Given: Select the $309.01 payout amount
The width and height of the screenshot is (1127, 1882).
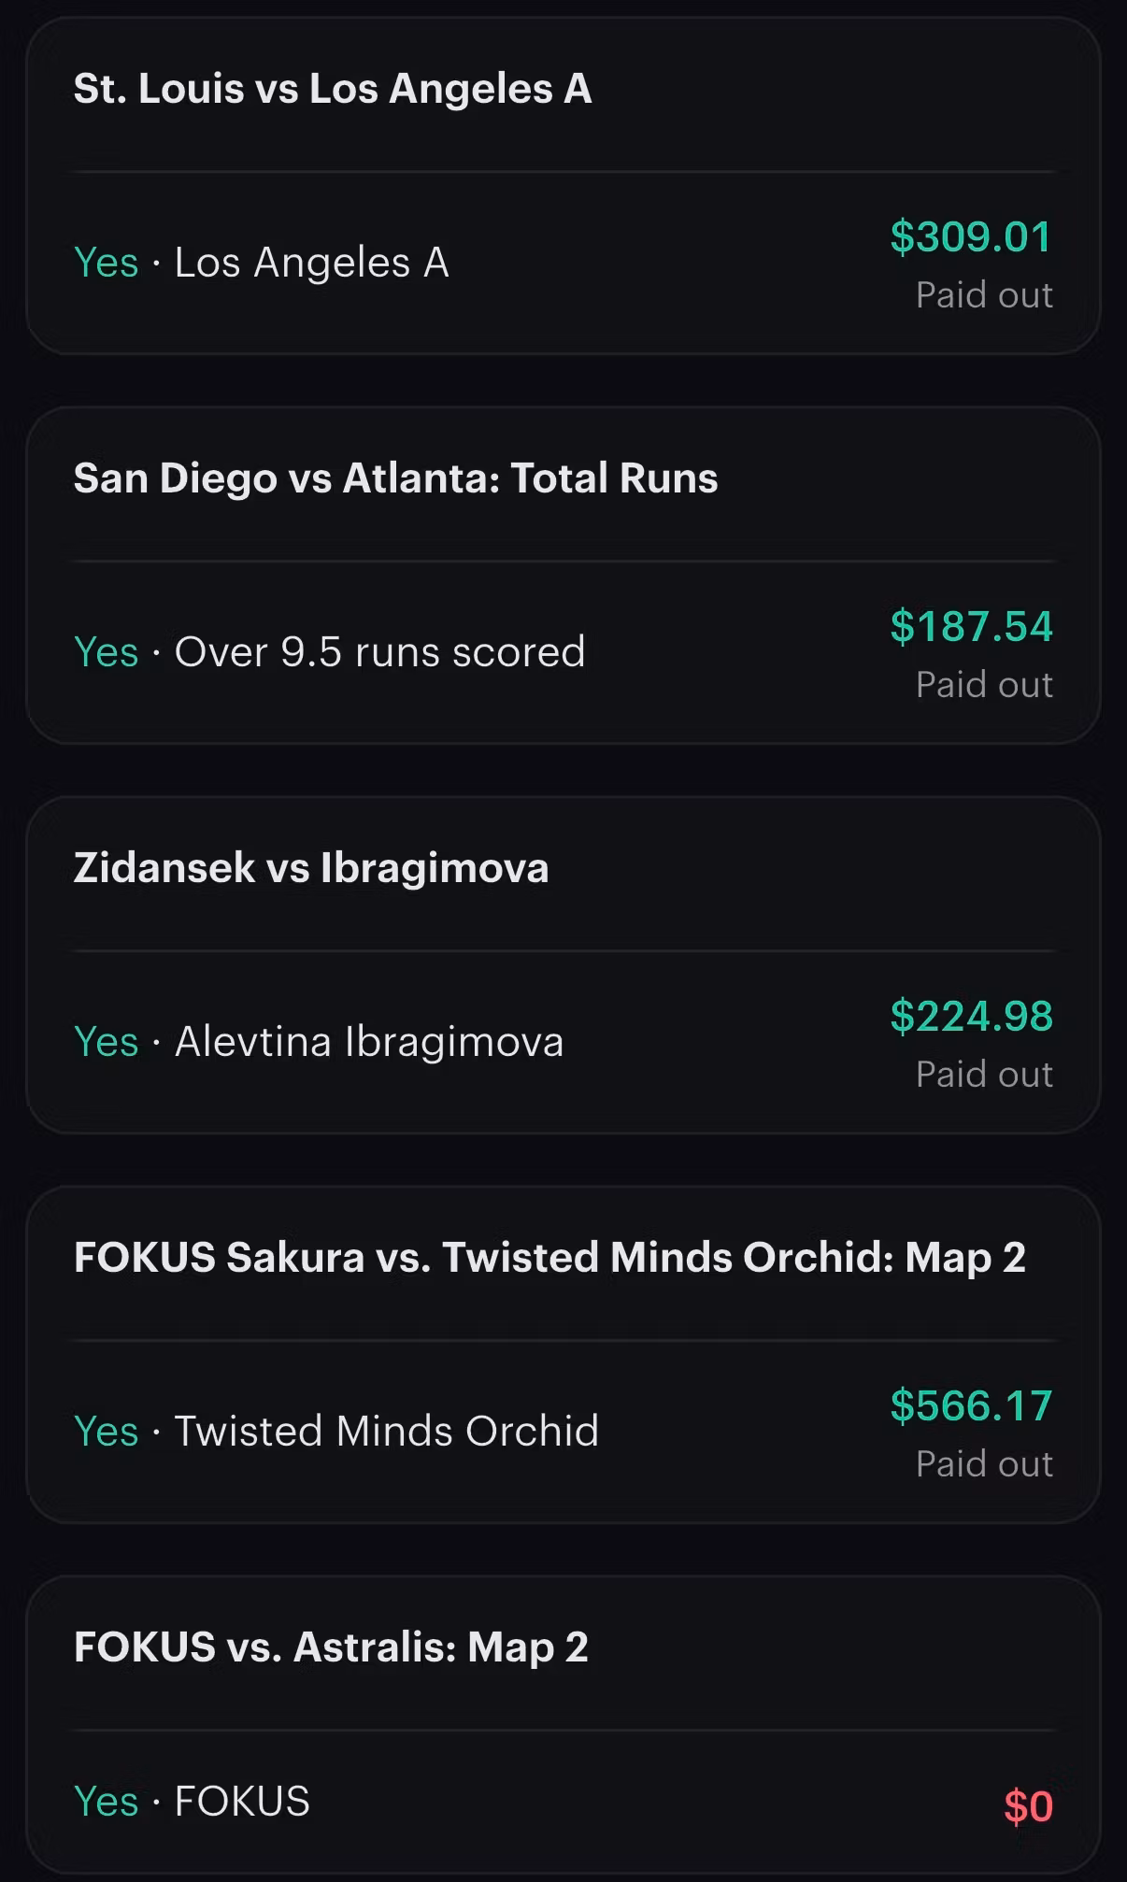Looking at the screenshot, I should click(971, 236).
